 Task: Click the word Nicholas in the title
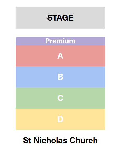coord(50,140)
